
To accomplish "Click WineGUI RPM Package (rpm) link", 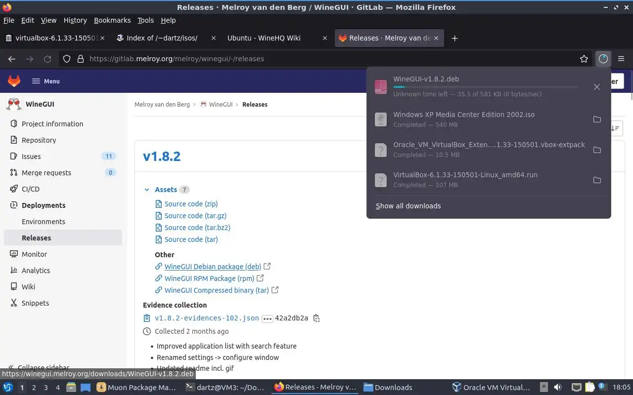I will (209, 278).
